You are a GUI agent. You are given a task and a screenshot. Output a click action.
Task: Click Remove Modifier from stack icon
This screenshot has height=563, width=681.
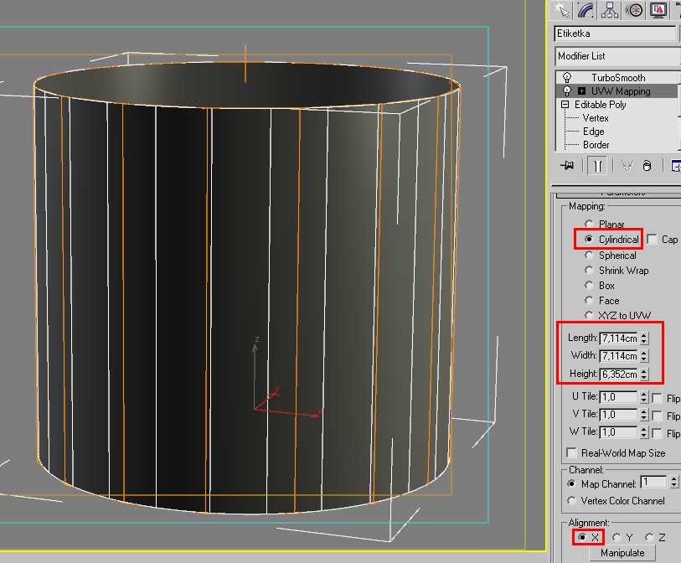coord(647,166)
